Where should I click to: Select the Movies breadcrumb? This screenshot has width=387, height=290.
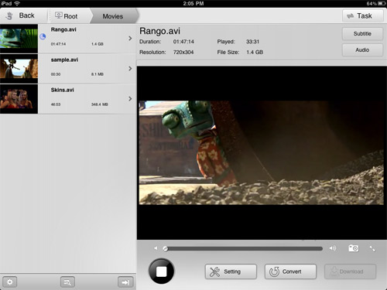pos(113,16)
